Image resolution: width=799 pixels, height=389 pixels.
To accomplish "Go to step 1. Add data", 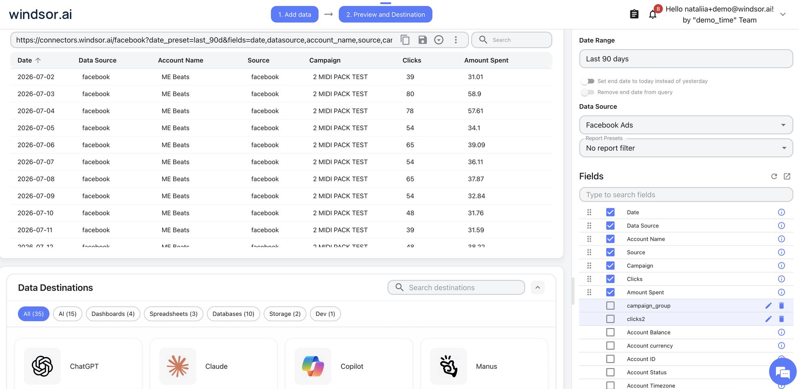I will (295, 15).
